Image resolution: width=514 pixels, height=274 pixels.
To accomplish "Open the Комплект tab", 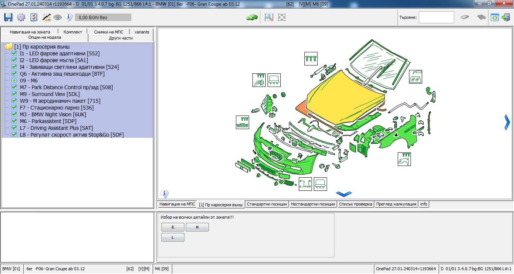I will pos(73,32).
